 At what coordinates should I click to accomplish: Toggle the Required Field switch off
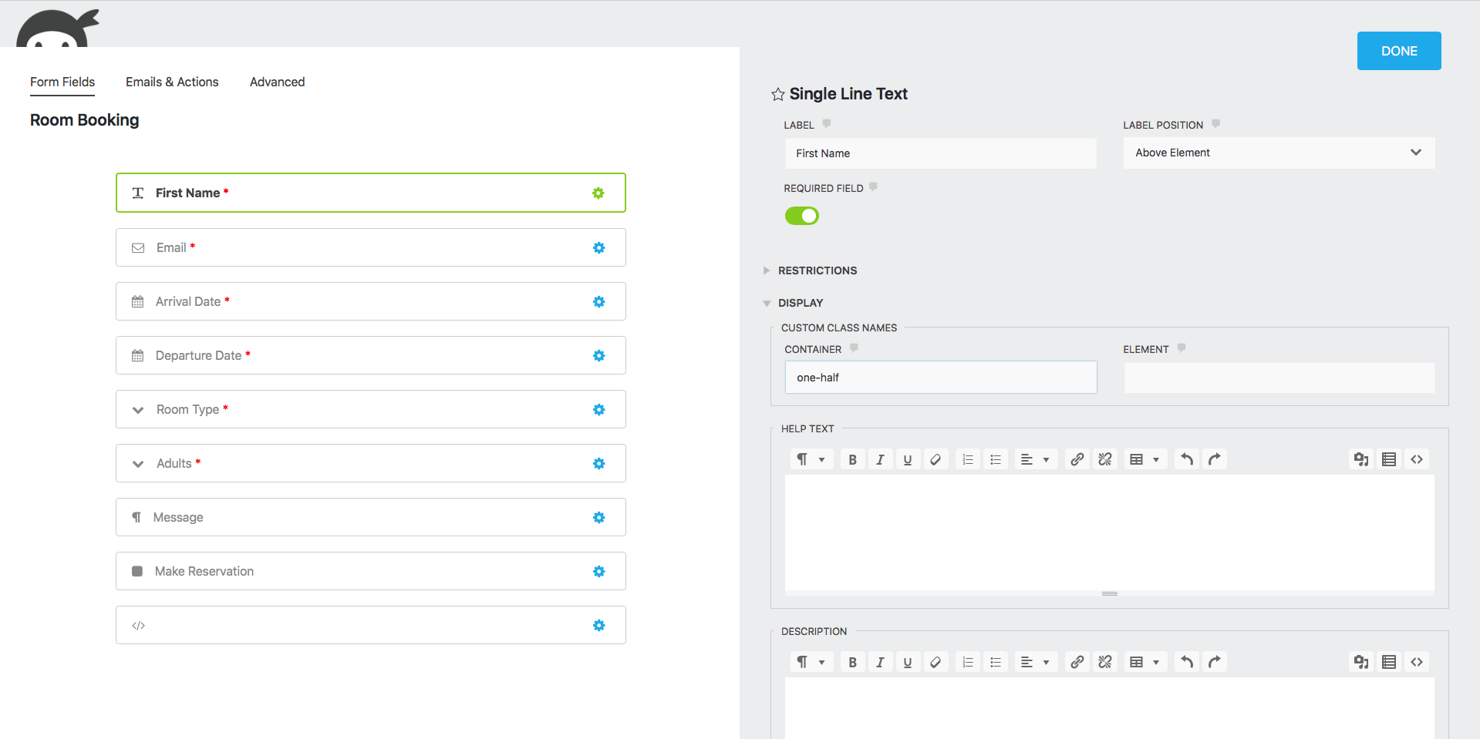801,216
